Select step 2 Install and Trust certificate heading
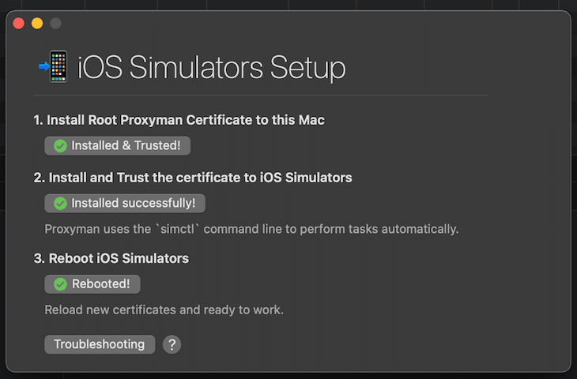The height and width of the screenshot is (379, 577). (193, 178)
